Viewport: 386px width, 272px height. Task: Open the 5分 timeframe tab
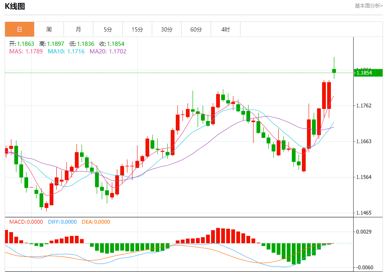[108, 29]
